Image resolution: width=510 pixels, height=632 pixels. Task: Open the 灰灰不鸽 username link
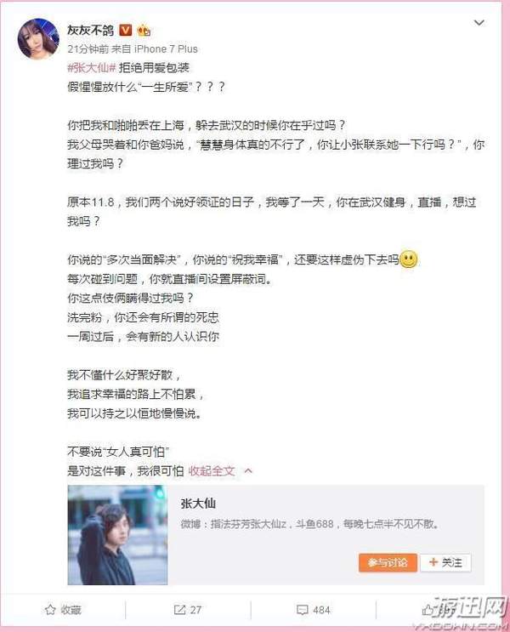point(91,31)
